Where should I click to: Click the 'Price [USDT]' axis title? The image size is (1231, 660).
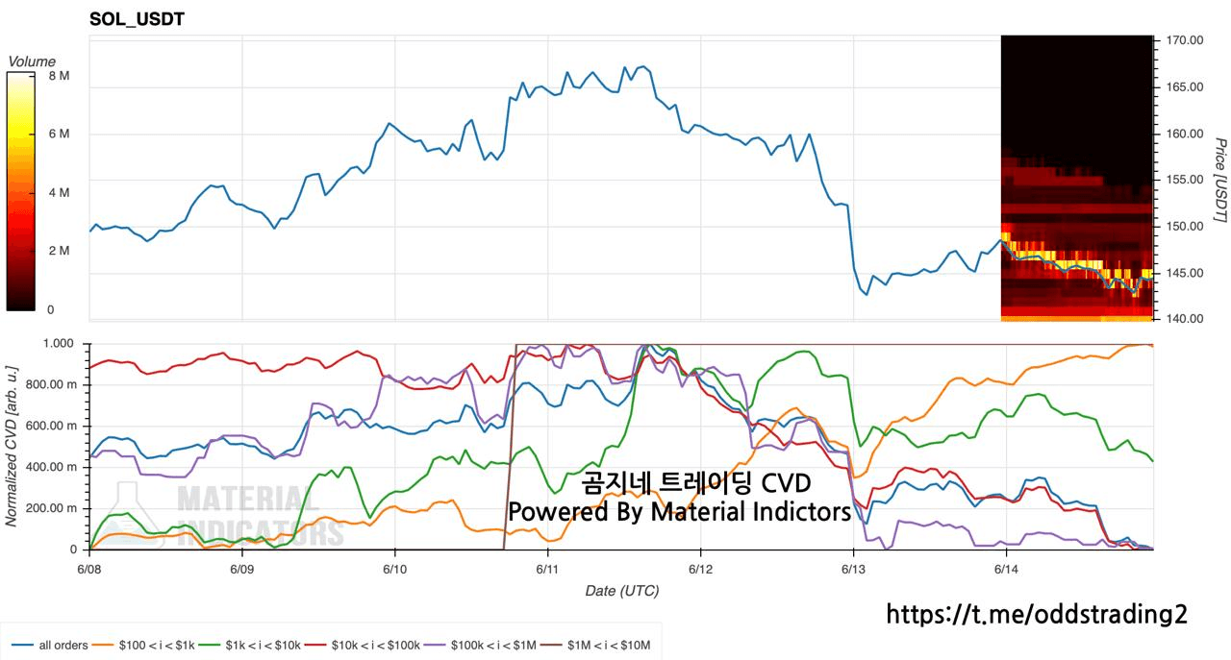click(1219, 180)
